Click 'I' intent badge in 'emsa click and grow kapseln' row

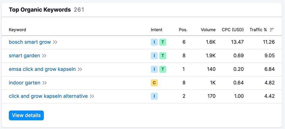(x=154, y=69)
